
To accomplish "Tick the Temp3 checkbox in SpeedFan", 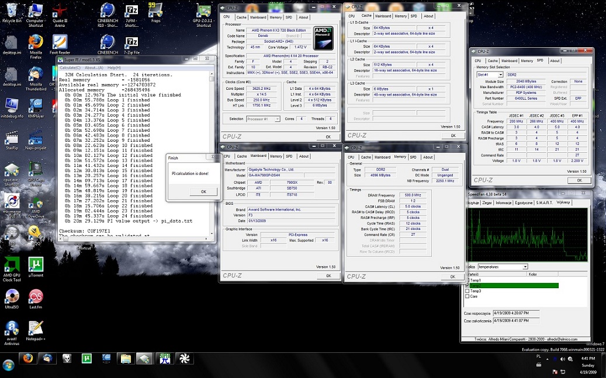I will click(x=468, y=291).
